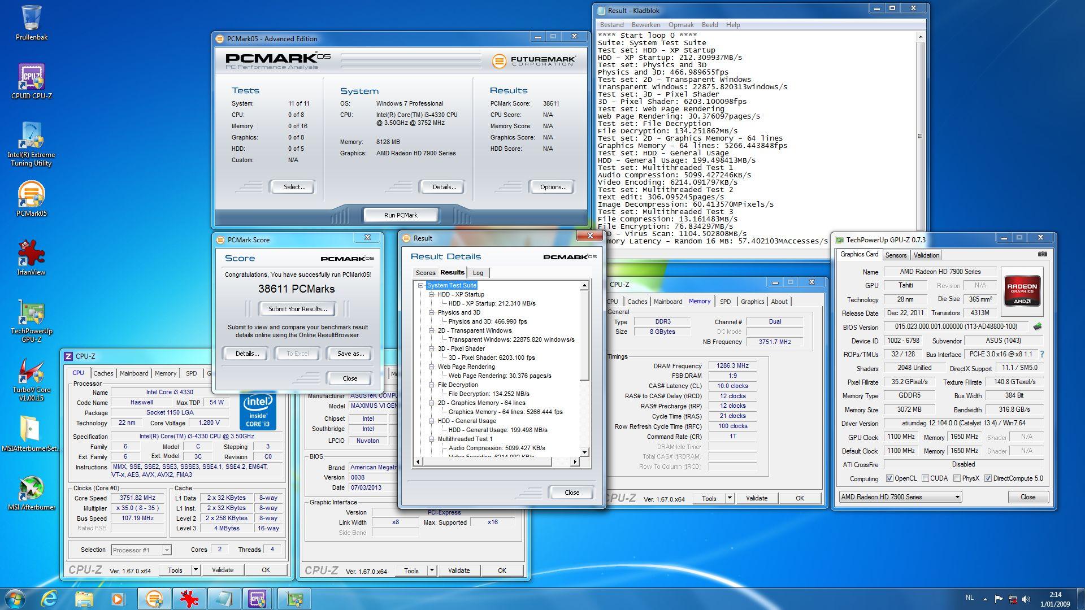Image resolution: width=1085 pixels, height=610 pixels.
Task: Open the Opmaak menu in Kladblok
Action: click(681, 25)
